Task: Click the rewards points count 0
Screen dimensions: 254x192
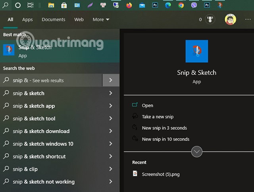Action: pos(200,19)
